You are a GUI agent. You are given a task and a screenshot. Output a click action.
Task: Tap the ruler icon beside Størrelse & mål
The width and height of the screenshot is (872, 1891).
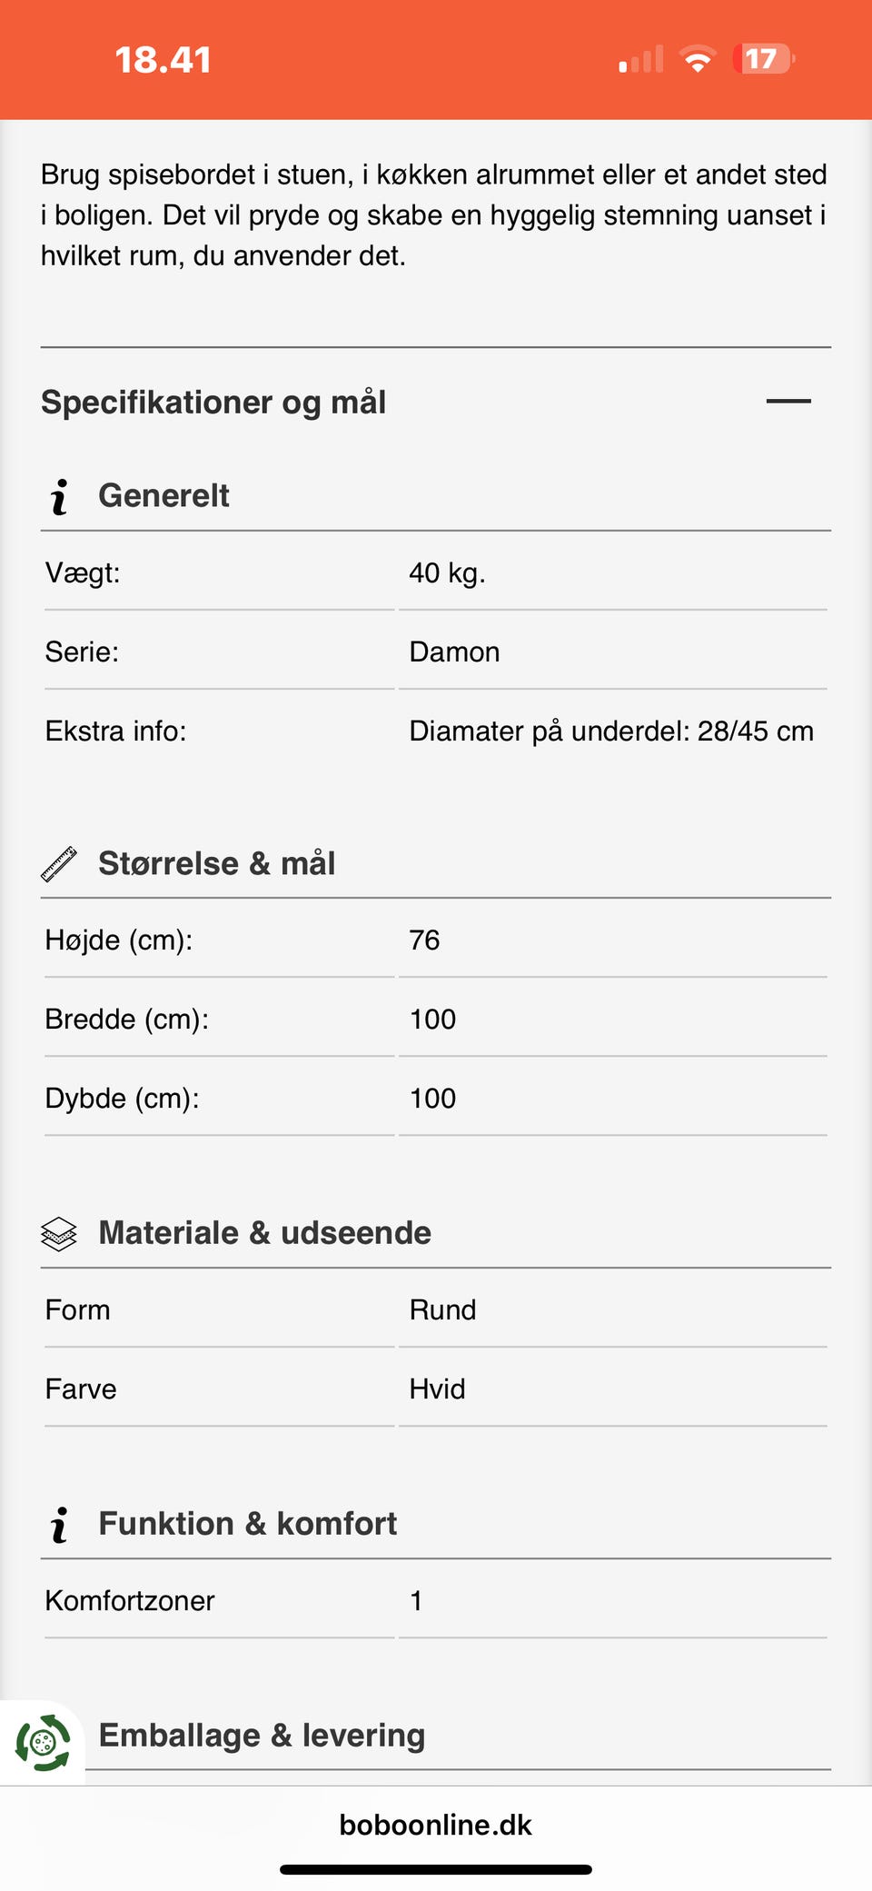[60, 864]
